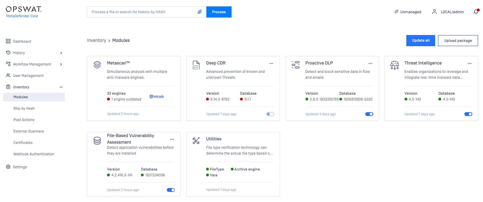Open Proactive DLP more options menu
The image size is (483, 202).
point(370,63)
